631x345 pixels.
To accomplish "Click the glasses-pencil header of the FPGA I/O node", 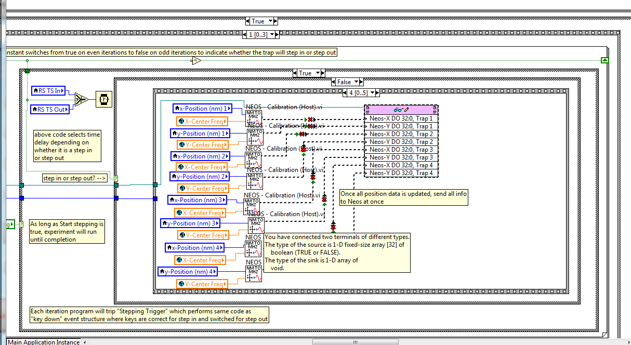I will (x=401, y=110).
